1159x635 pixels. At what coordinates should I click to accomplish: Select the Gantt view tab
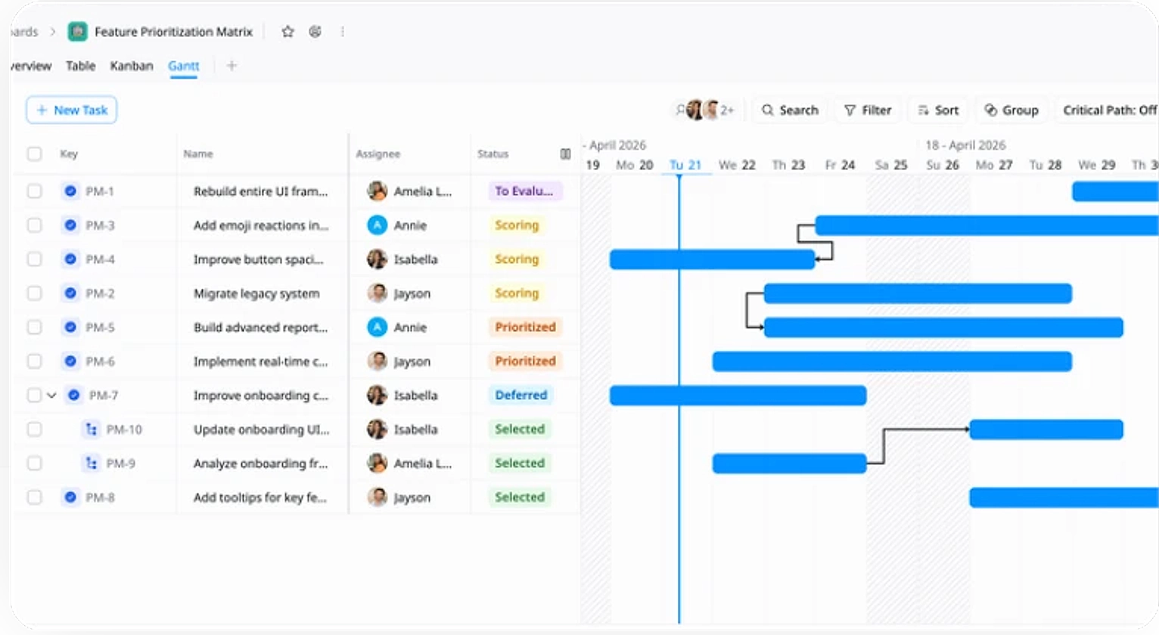pos(184,66)
